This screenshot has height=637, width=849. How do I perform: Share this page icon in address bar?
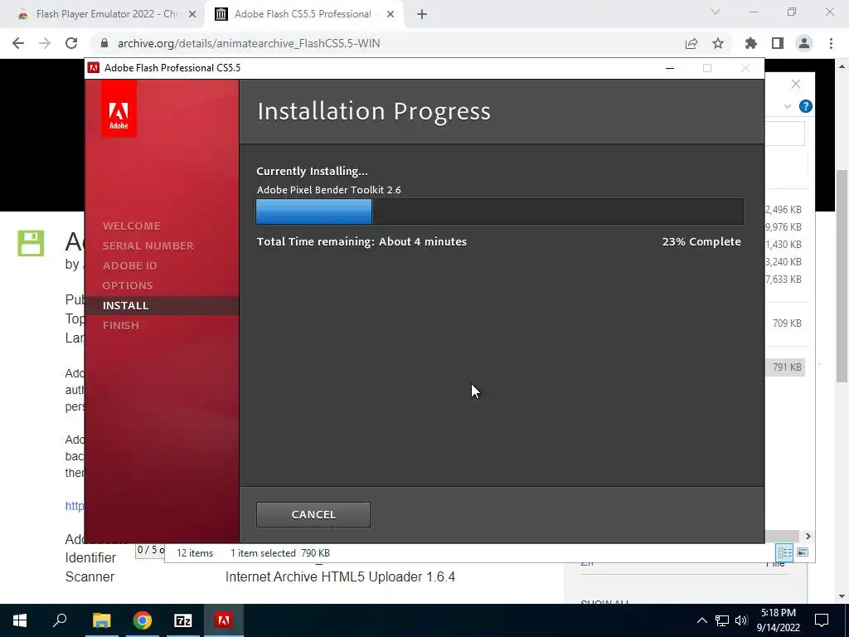691,43
